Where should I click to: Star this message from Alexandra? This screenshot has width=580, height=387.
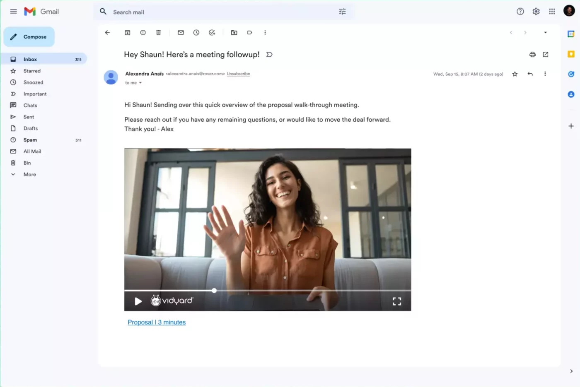click(x=515, y=74)
